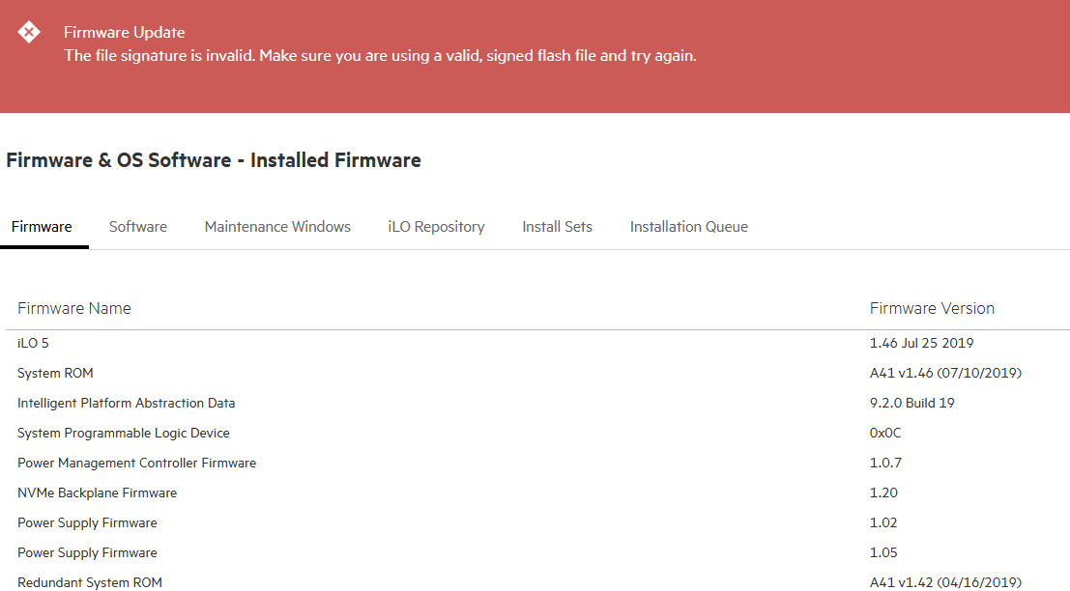Open the Install Sets tab
This screenshot has height=591, width=1070.
[557, 226]
